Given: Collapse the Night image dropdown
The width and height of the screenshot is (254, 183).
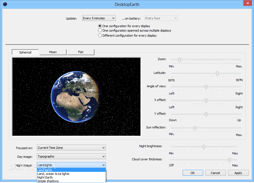Looking at the screenshot, I should [x=71, y=165].
